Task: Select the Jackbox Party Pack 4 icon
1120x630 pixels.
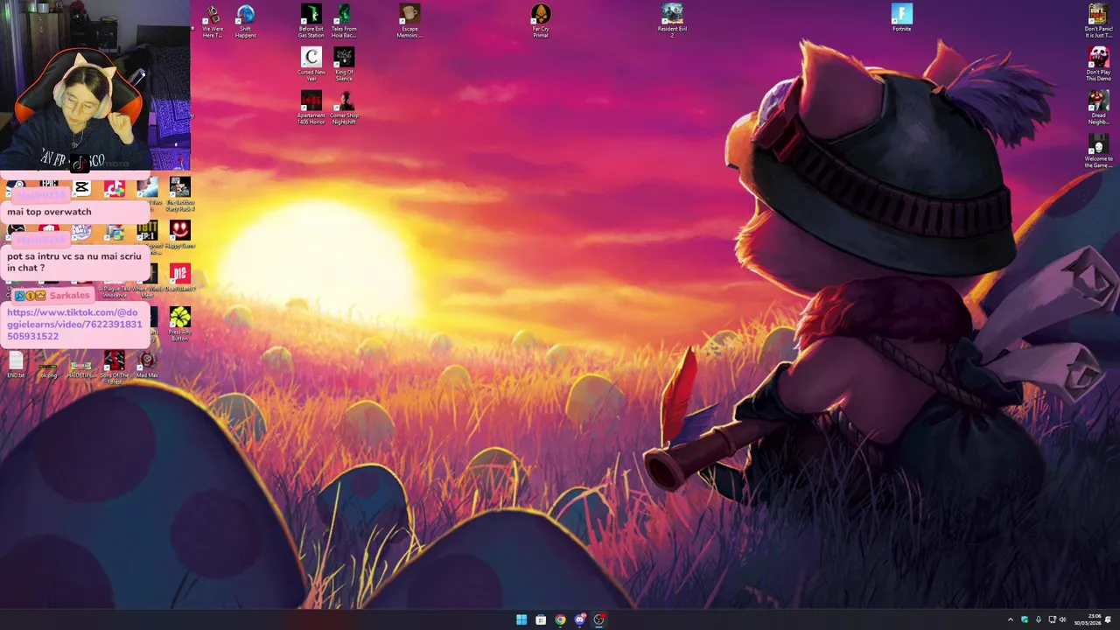Action: click(179, 194)
